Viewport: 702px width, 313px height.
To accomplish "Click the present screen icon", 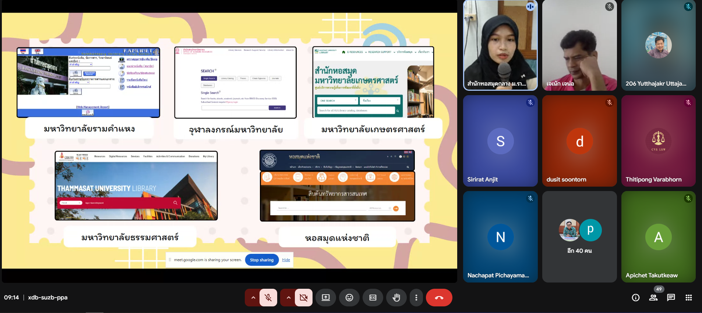I will (x=326, y=298).
